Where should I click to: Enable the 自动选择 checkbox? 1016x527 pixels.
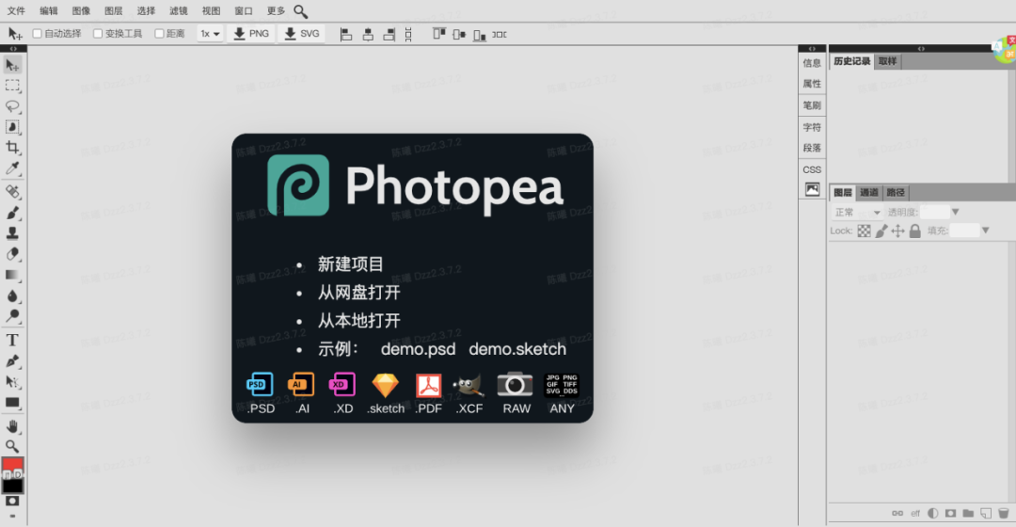click(x=38, y=34)
